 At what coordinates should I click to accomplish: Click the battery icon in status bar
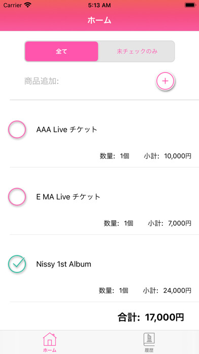(190, 5)
